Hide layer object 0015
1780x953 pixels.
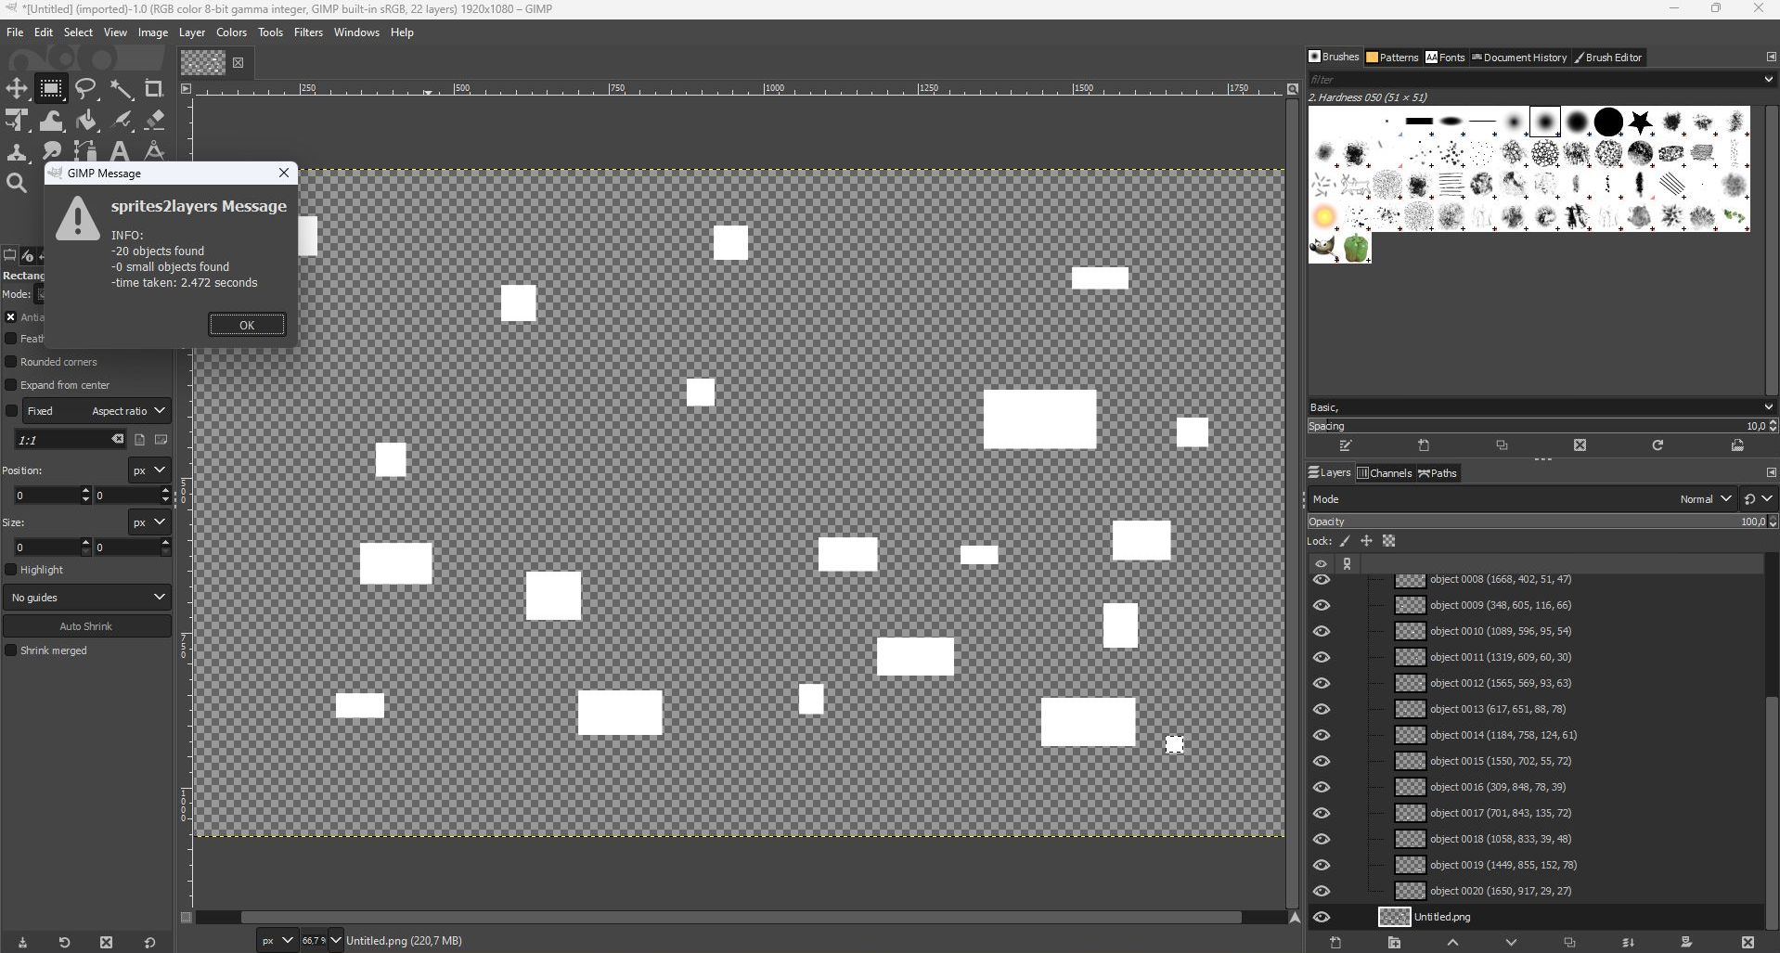(1322, 761)
